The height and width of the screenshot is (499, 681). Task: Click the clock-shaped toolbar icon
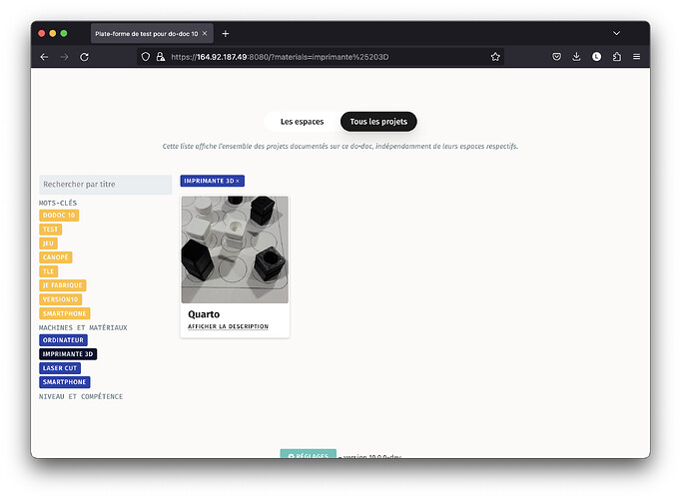(x=596, y=57)
